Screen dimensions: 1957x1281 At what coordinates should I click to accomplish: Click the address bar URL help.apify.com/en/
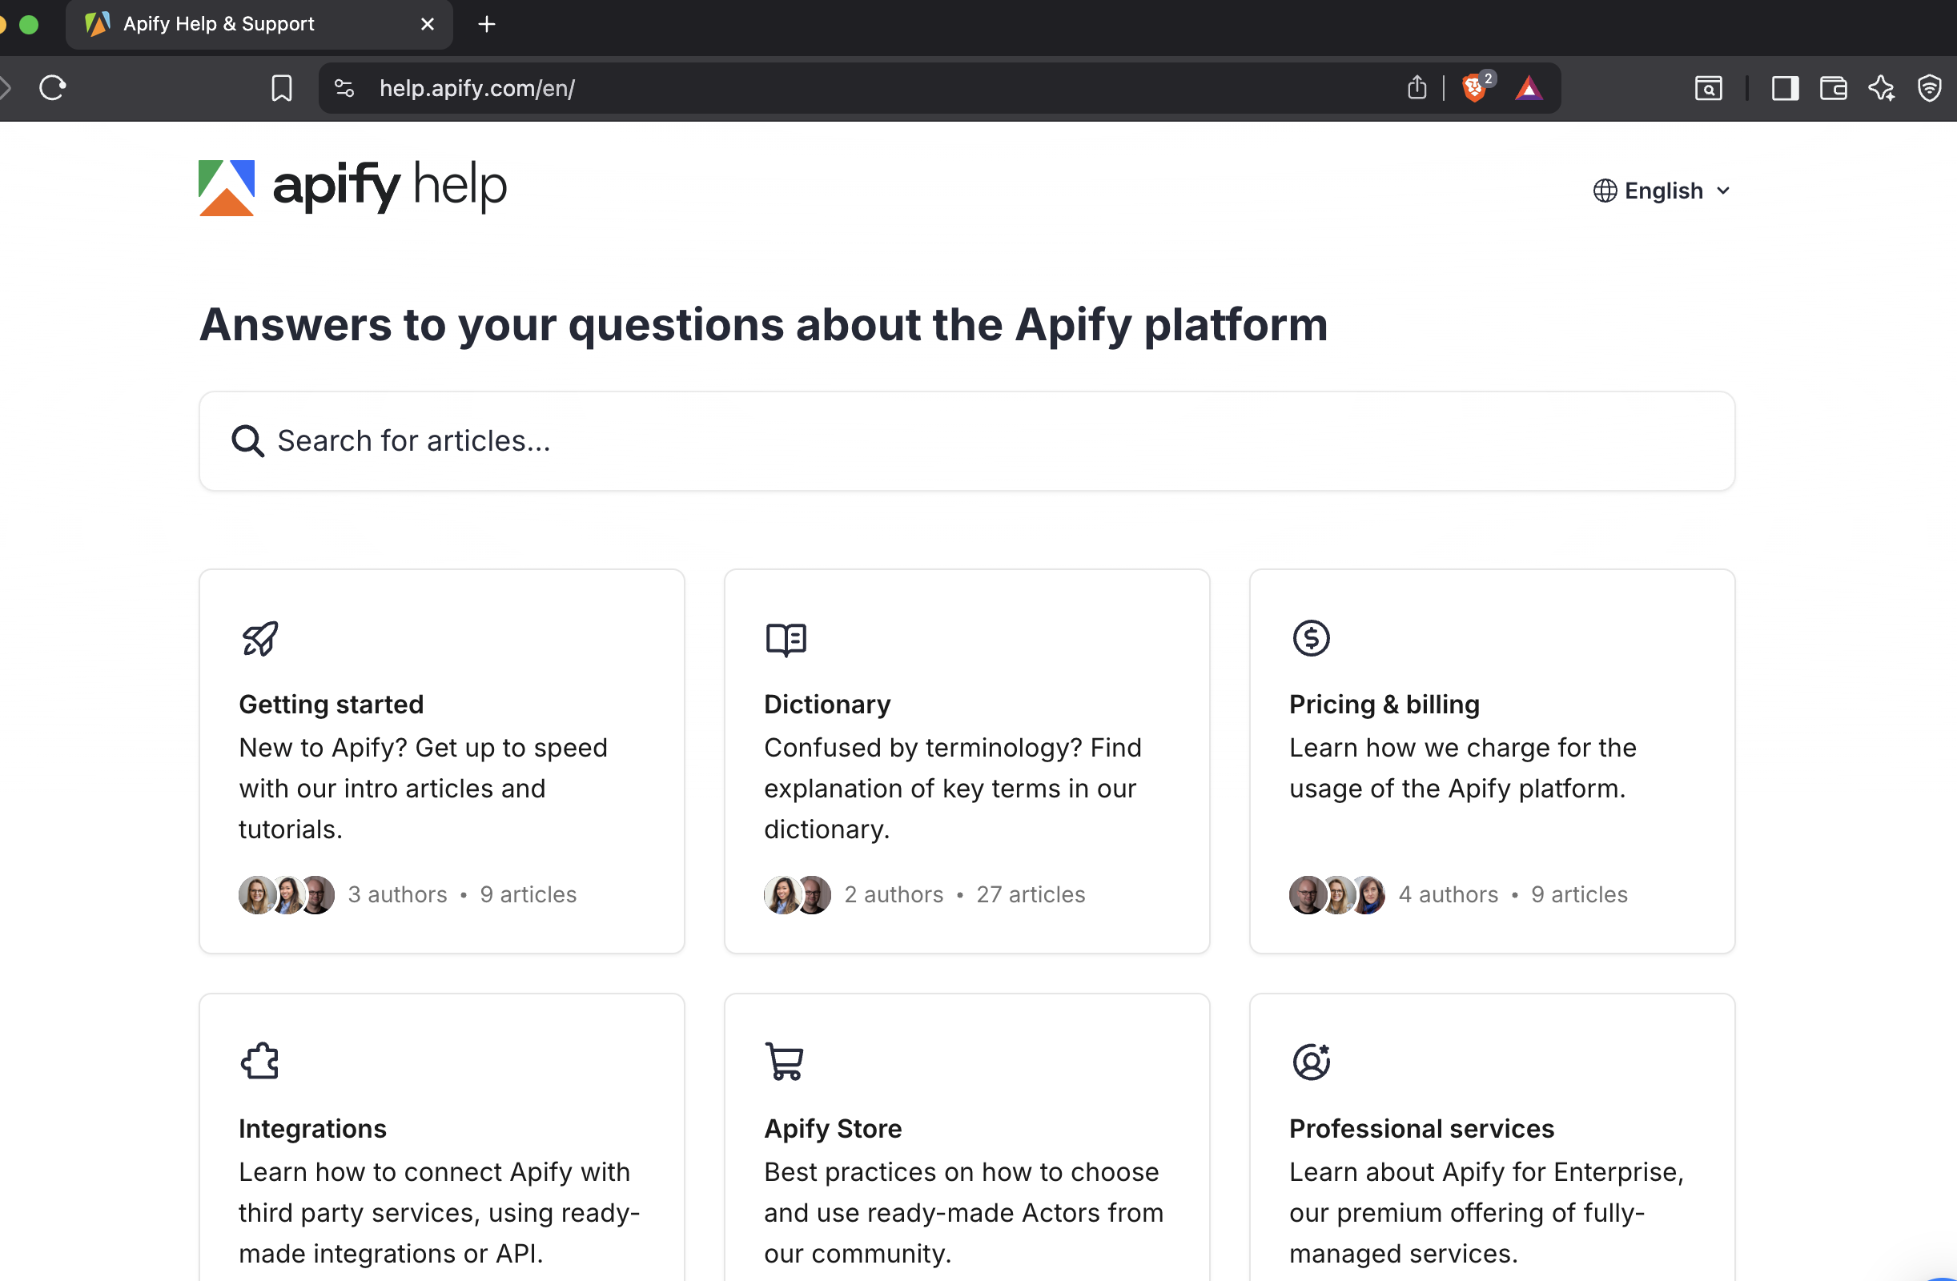tap(477, 88)
